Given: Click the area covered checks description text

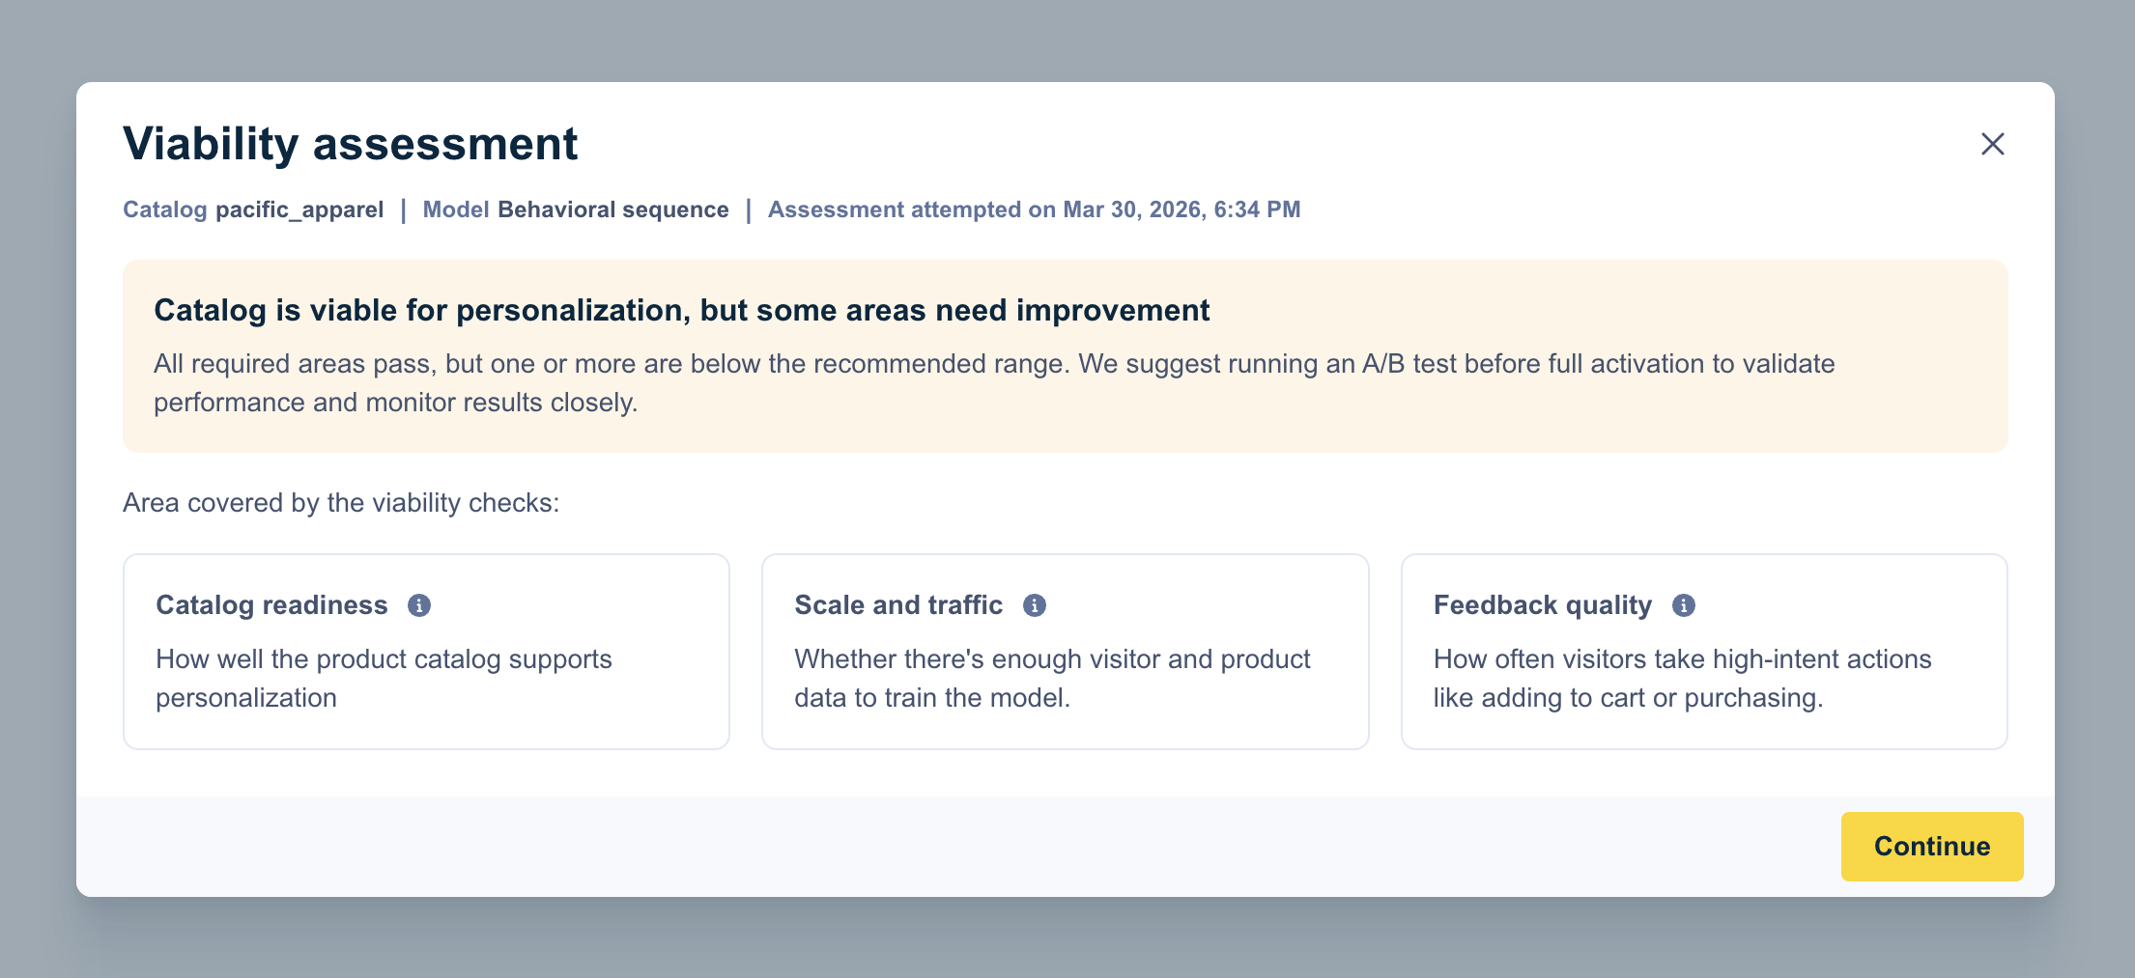Looking at the screenshot, I should [340, 502].
